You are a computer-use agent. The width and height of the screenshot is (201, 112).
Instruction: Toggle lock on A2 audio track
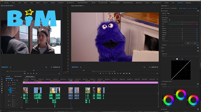(x=9, y=101)
